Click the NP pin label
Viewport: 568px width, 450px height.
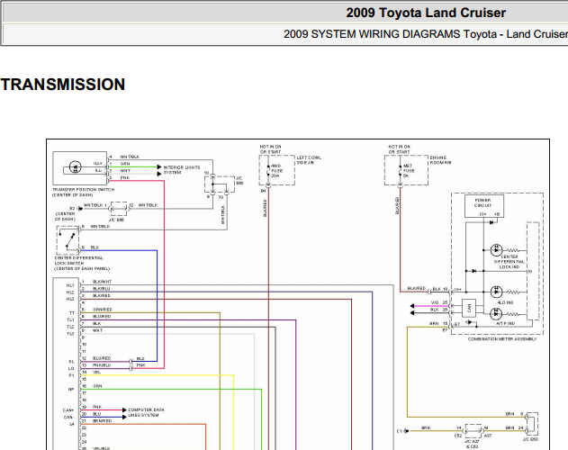tap(71, 390)
